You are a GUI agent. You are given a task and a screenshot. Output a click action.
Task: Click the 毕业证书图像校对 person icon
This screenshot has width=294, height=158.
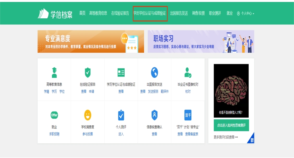(188, 72)
